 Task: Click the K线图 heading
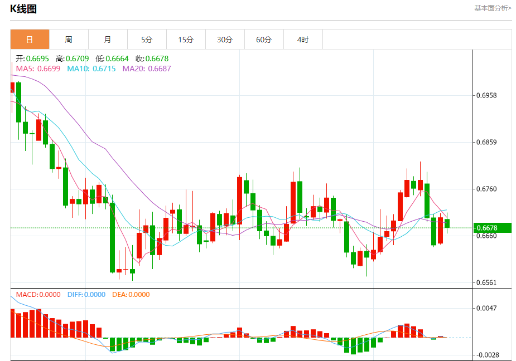[23, 8]
